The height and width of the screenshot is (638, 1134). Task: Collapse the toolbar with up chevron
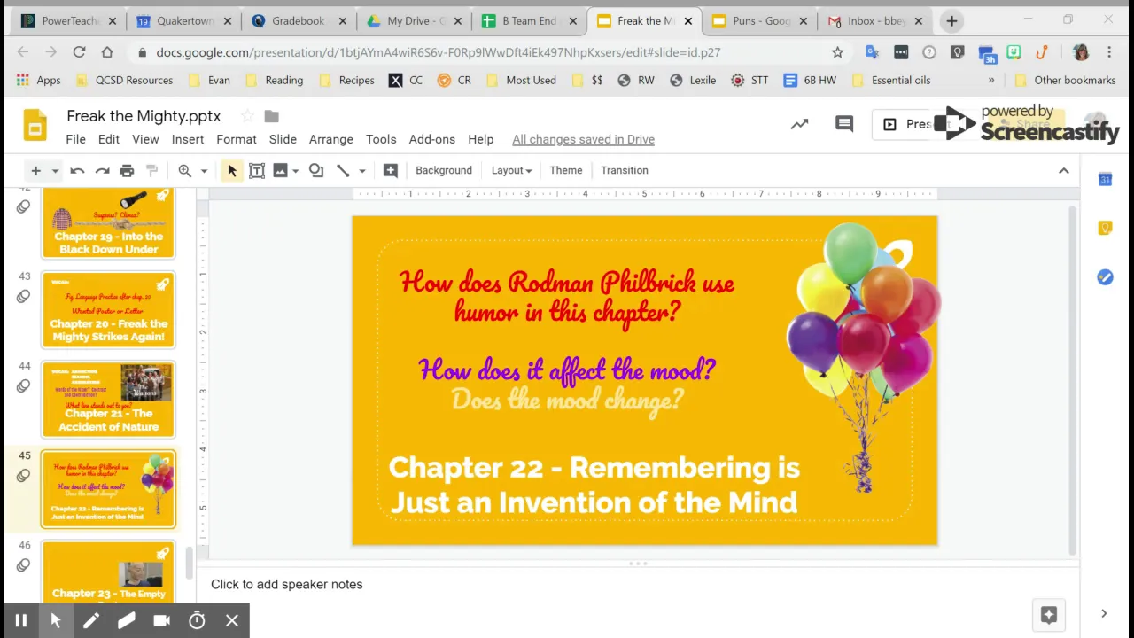tap(1064, 170)
